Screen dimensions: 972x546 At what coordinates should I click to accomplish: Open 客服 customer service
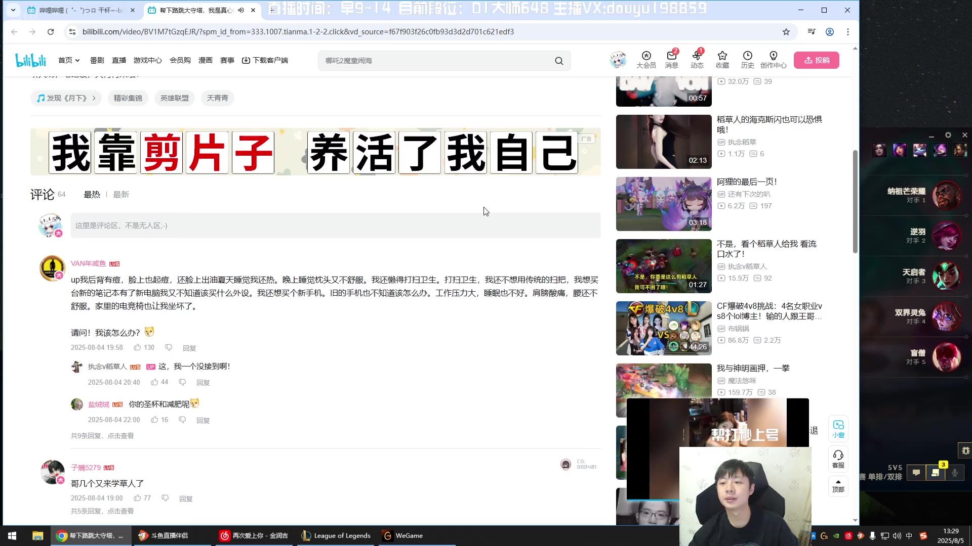pos(838,459)
